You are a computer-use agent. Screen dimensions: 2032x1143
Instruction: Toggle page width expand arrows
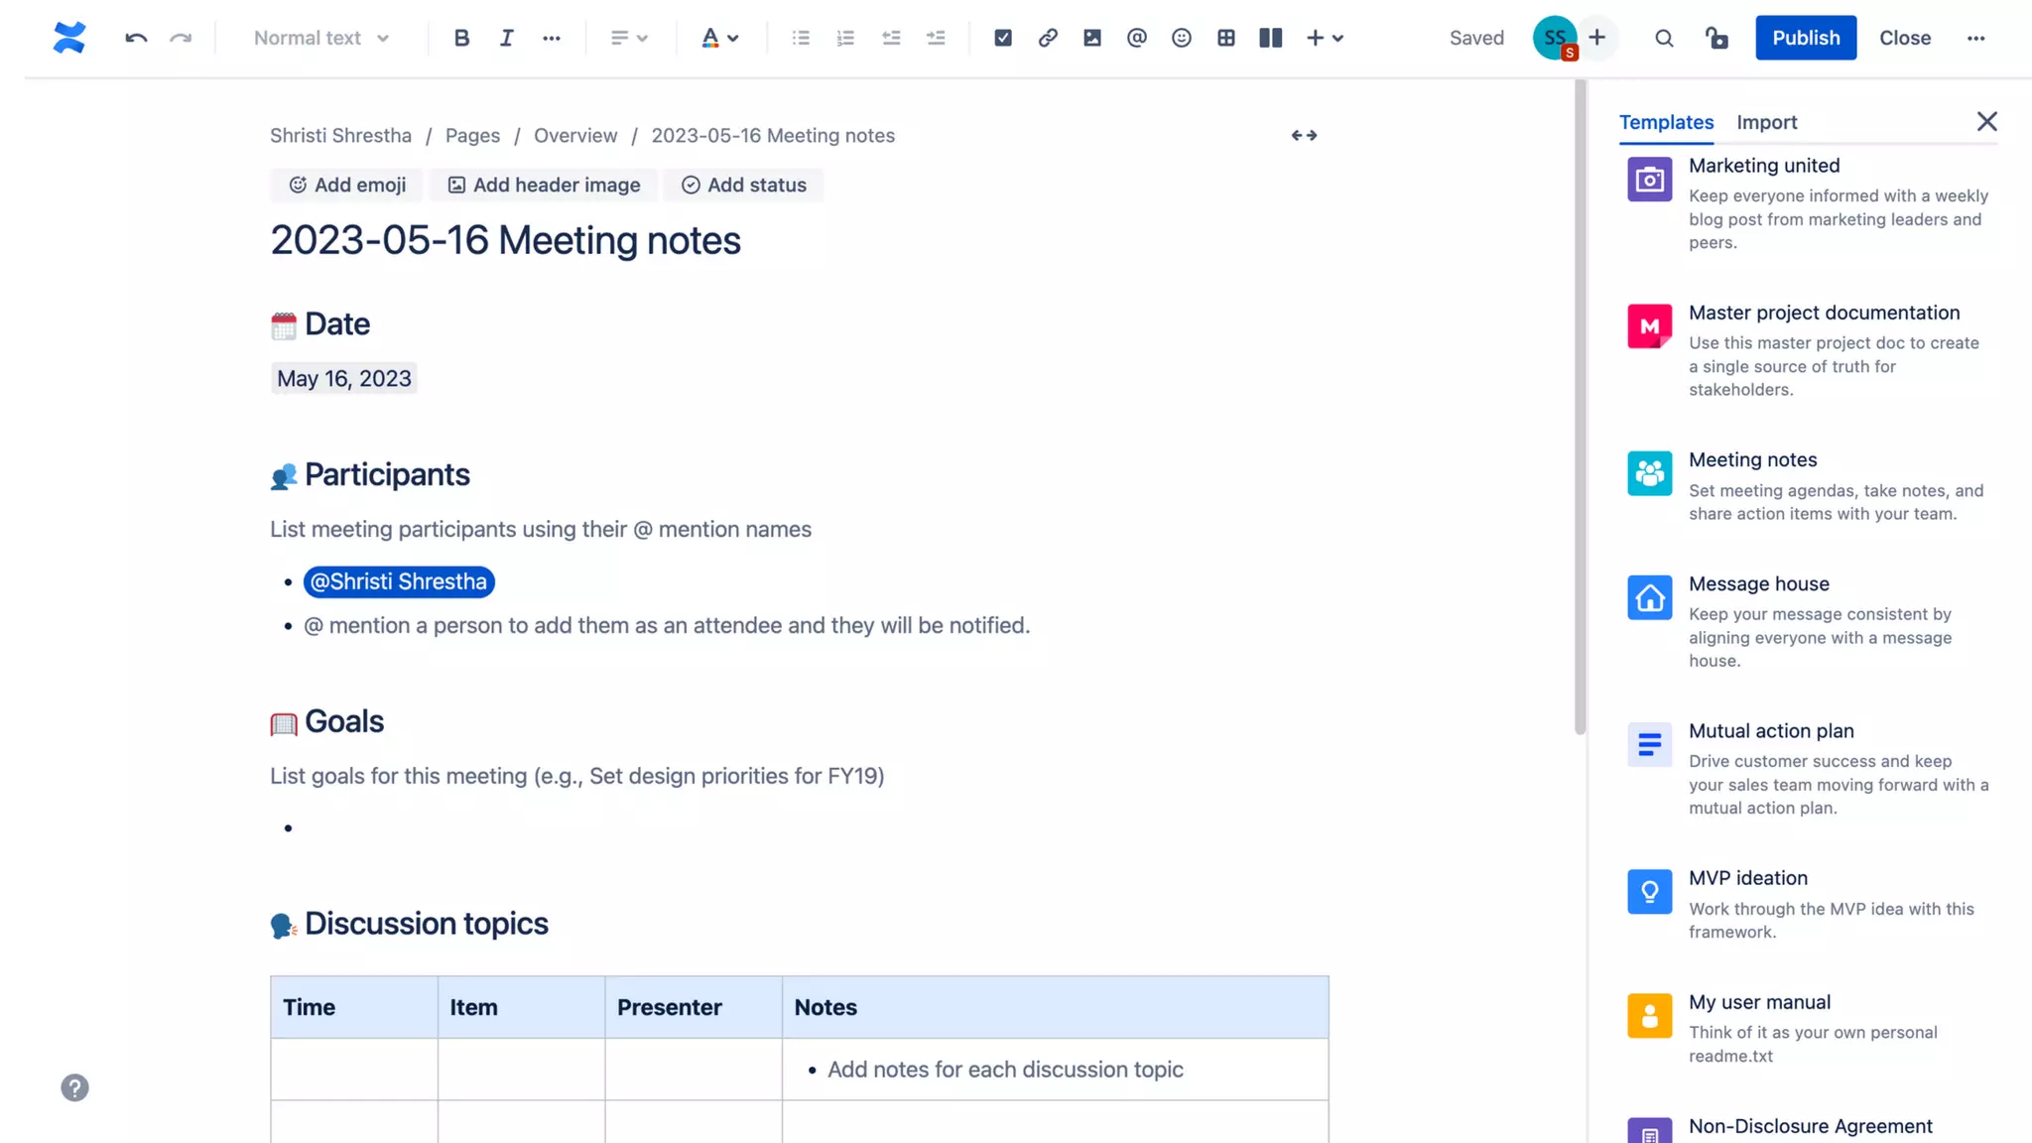(1304, 135)
